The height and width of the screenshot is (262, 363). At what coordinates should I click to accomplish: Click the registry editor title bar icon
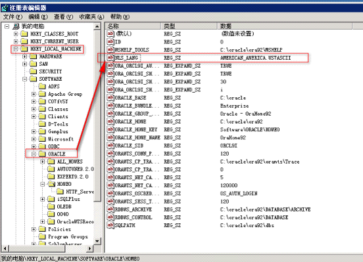click(x=5, y=8)
